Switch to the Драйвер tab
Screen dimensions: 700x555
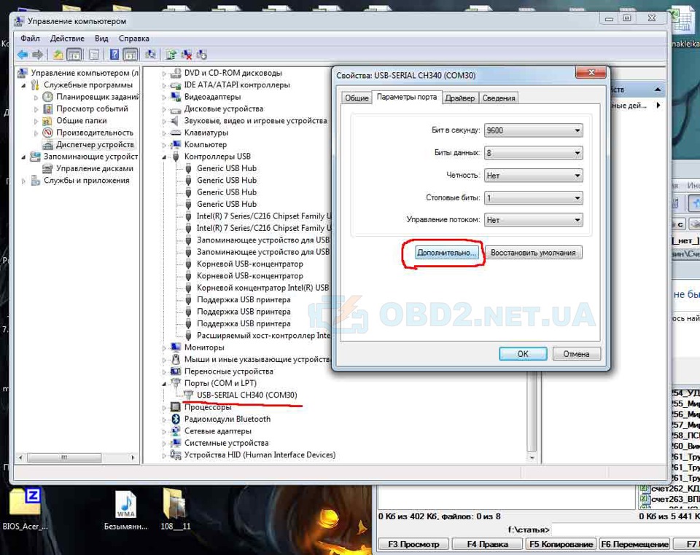point(460,98)
